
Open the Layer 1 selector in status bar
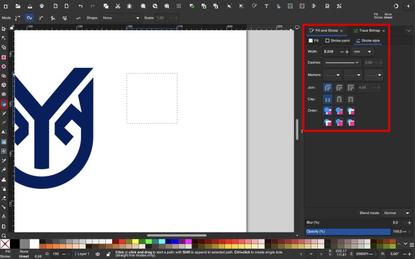[82, 254]
